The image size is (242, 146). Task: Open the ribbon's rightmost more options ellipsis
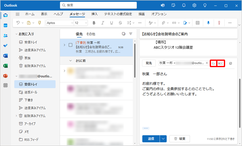(230, 23)
